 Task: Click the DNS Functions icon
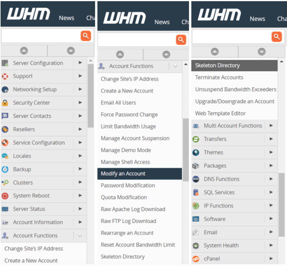pyautogui.click(x=196, y=179)
